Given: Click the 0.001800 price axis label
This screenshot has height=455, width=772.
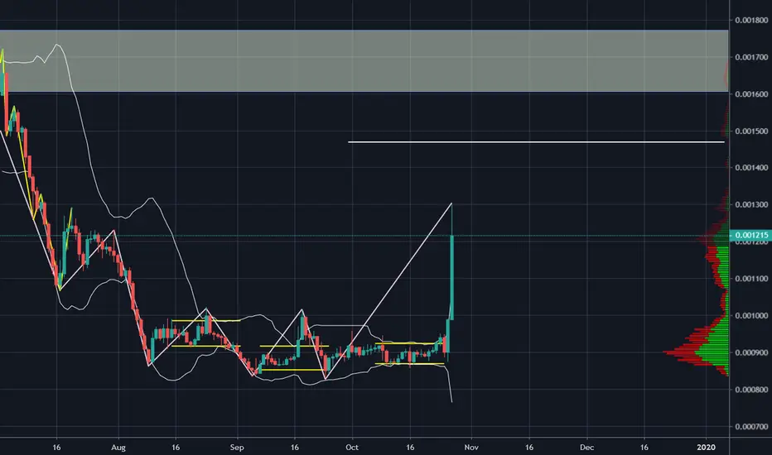Looking at the screenshot, I should coord(751,20).
